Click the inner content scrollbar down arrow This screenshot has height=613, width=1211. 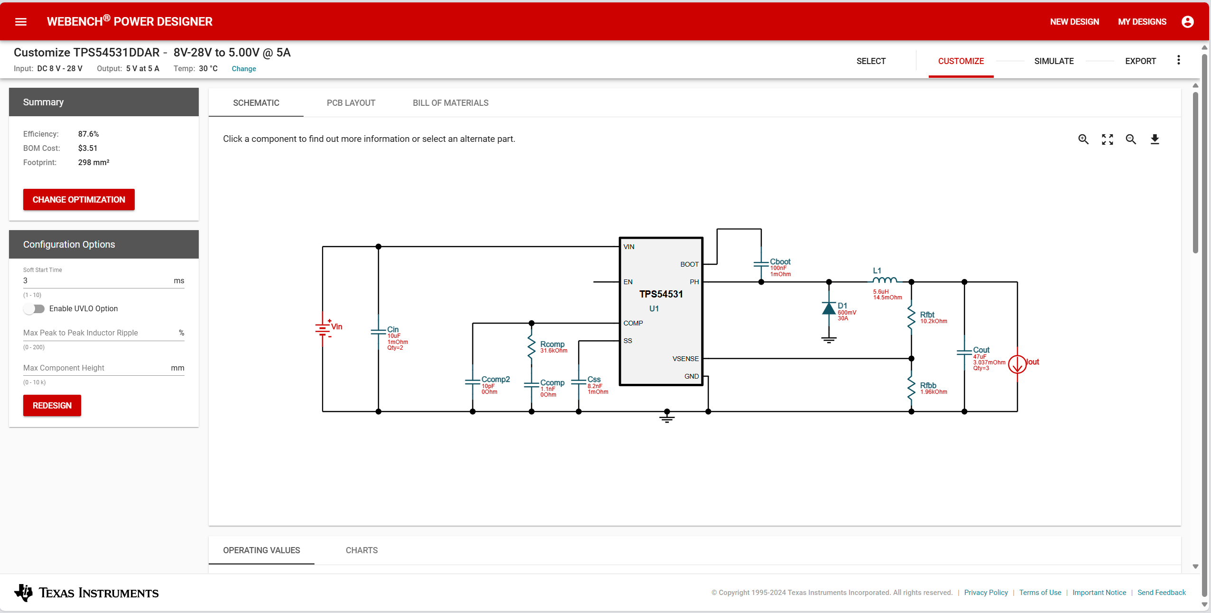click(1195, 567)
